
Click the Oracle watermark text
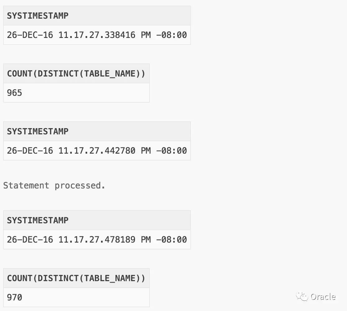tap(323, 297)
